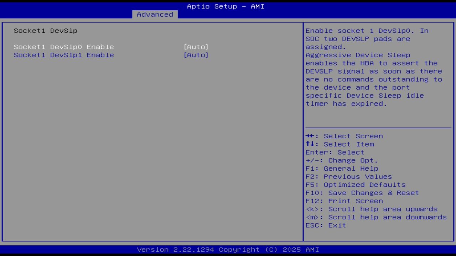The width and height of the screenshot is (456, 256).
Task: Switch to the Advanced tab
Action: point(155,14)
